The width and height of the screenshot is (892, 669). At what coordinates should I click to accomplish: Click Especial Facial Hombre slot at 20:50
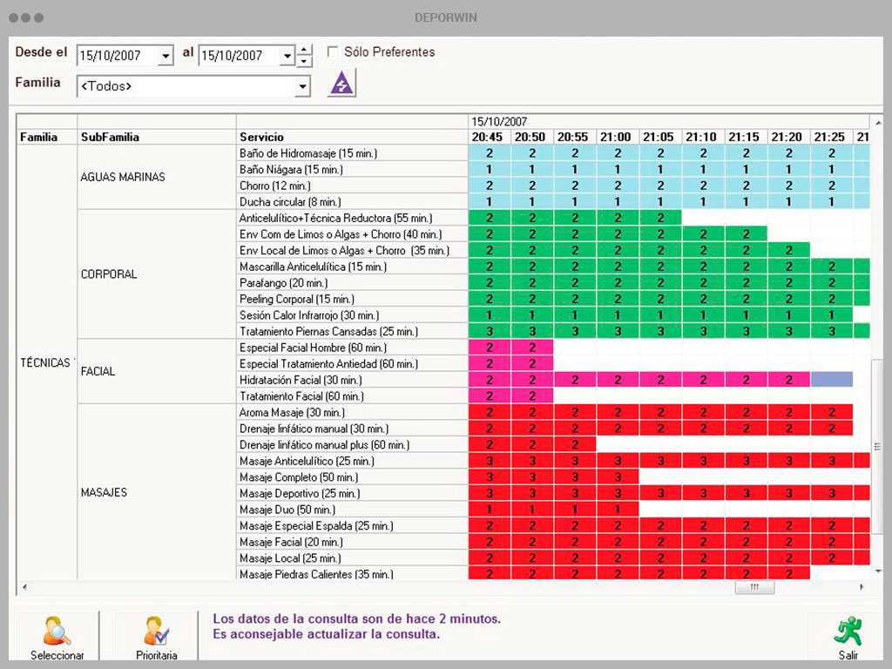[532, 348]
